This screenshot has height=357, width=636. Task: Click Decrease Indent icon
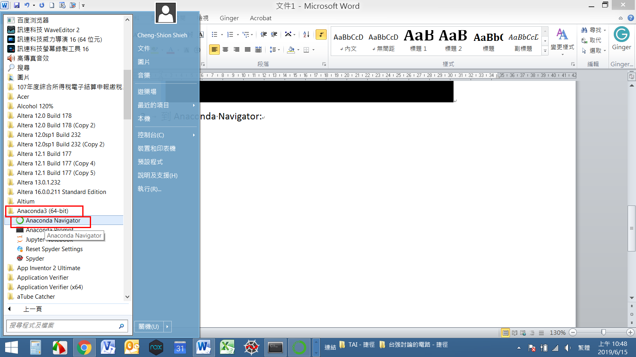pos(264,35)
